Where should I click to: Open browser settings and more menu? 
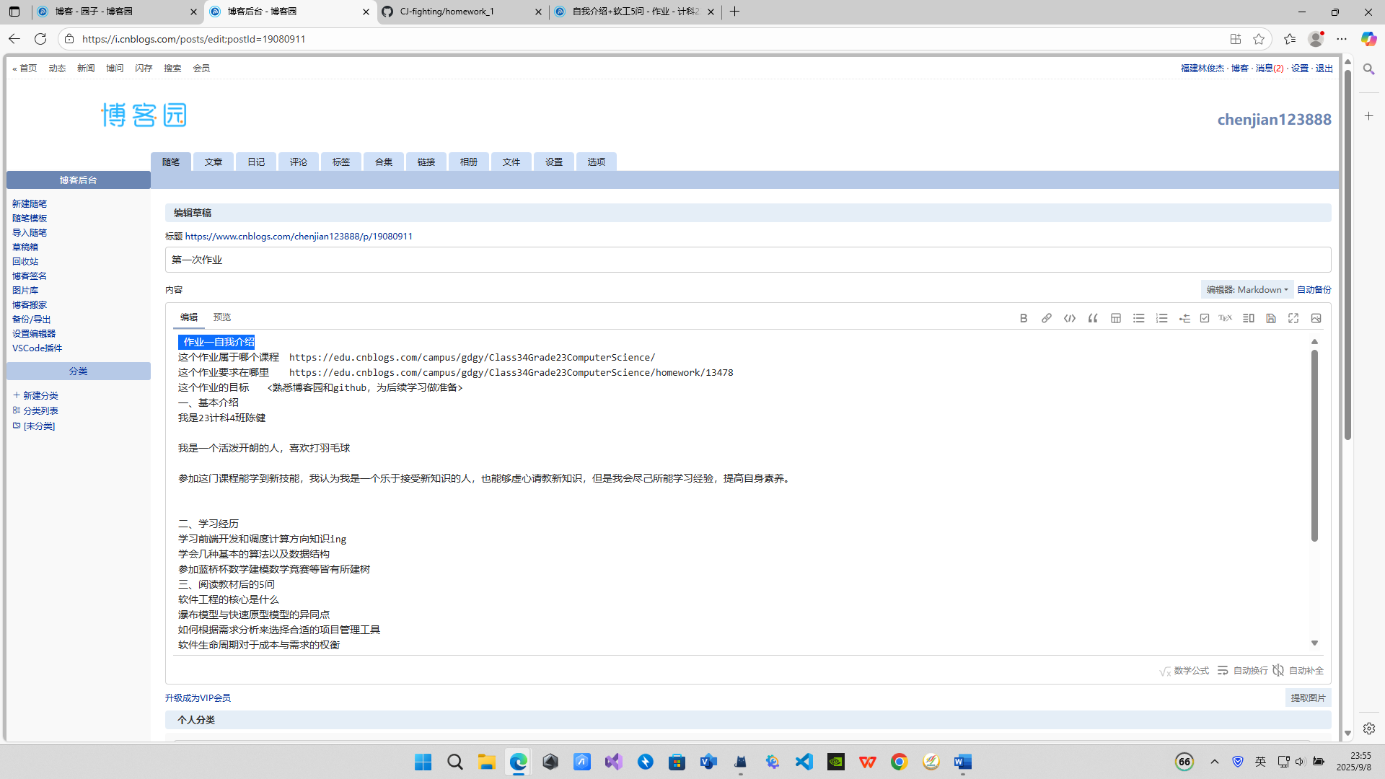1341,39
